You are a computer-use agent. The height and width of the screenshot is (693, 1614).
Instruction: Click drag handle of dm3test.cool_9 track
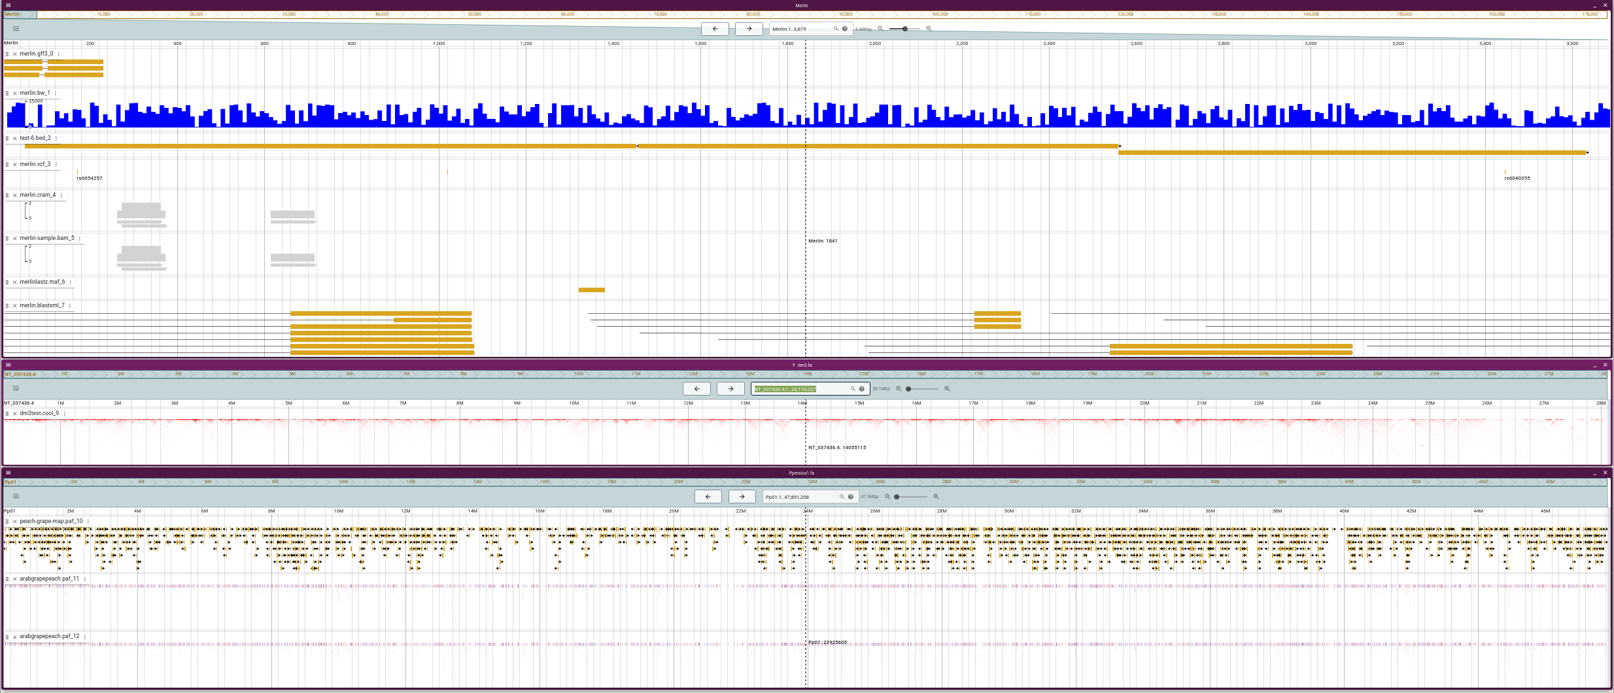(x=7, y=414)
